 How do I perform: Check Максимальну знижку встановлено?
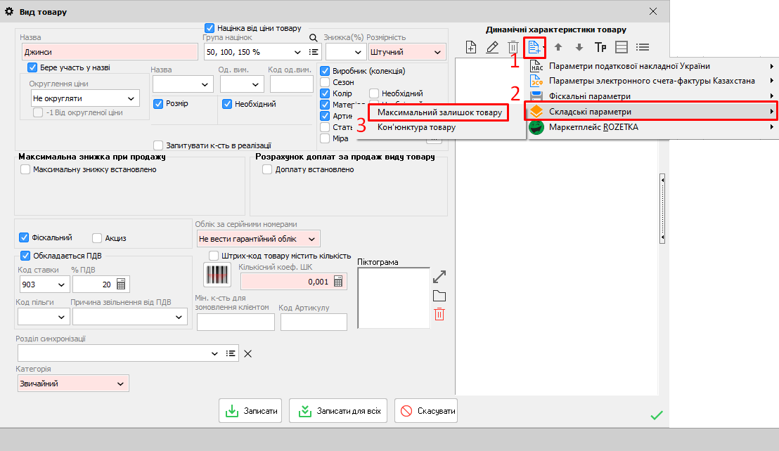pyautogui.click(x=26, y=169)
